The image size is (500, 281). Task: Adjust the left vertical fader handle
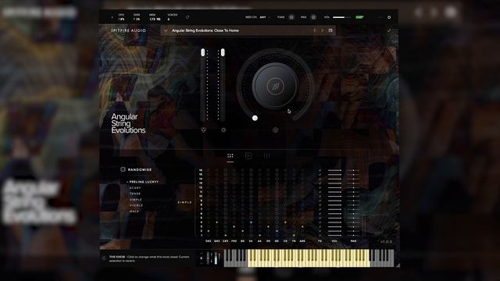203,52
